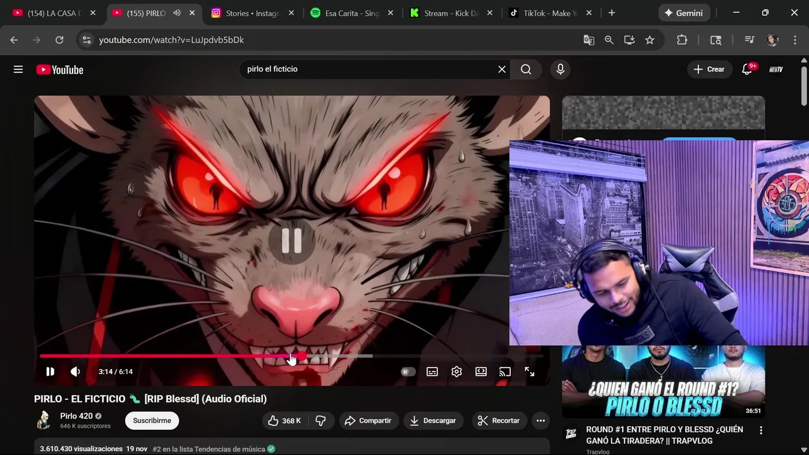
Task: Go to the YouTube home logo
Action: click(x=60, y=70)
